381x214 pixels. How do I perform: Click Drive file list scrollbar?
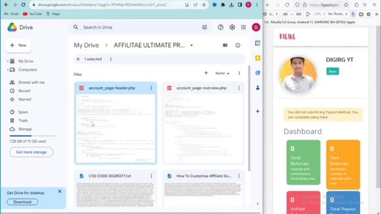(249, 118)
